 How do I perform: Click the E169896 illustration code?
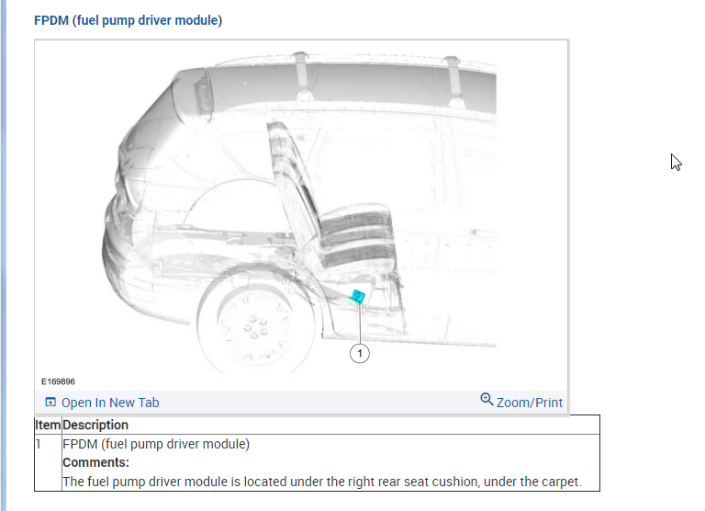(58, 381)
